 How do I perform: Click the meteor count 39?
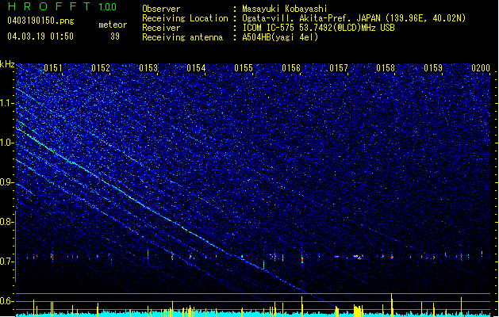coord(115,36)
